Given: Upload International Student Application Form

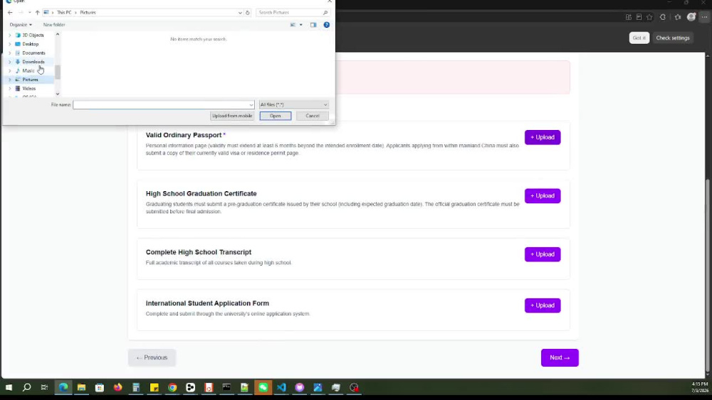Looking at the screenshot, I should tap(542, 306).
